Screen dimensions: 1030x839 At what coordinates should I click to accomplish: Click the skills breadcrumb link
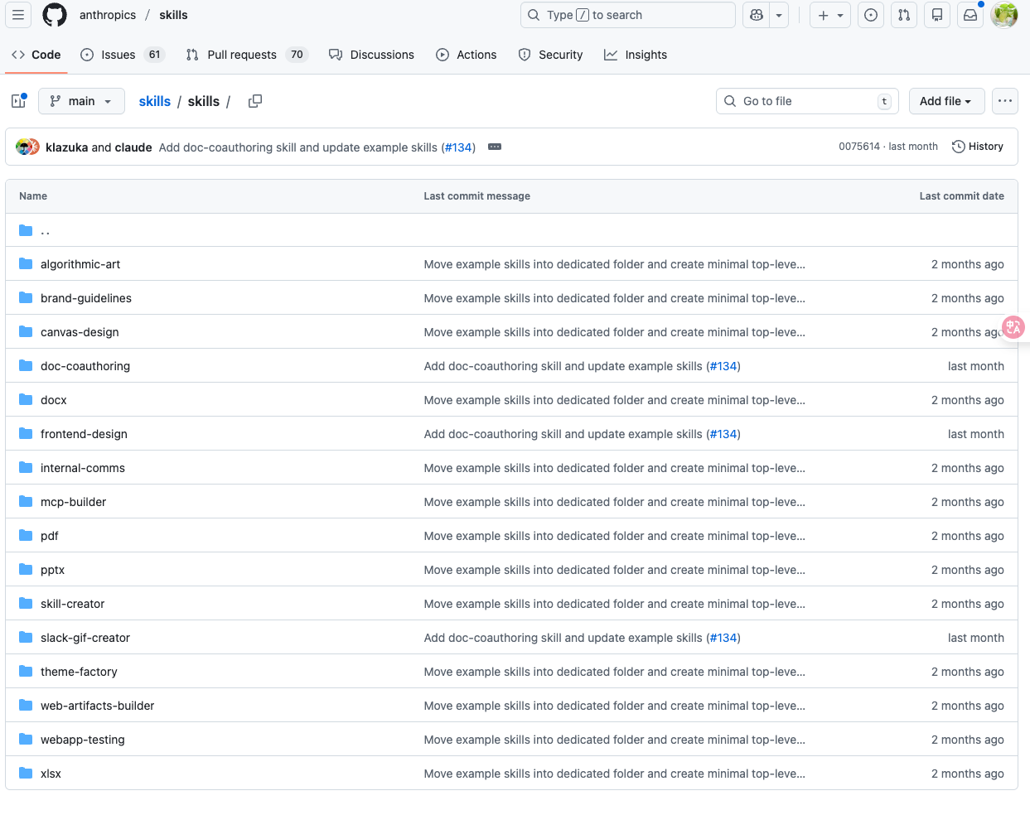click(154, 101)
